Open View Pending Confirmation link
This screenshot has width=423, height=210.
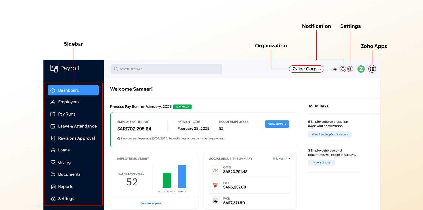(330, 134)
